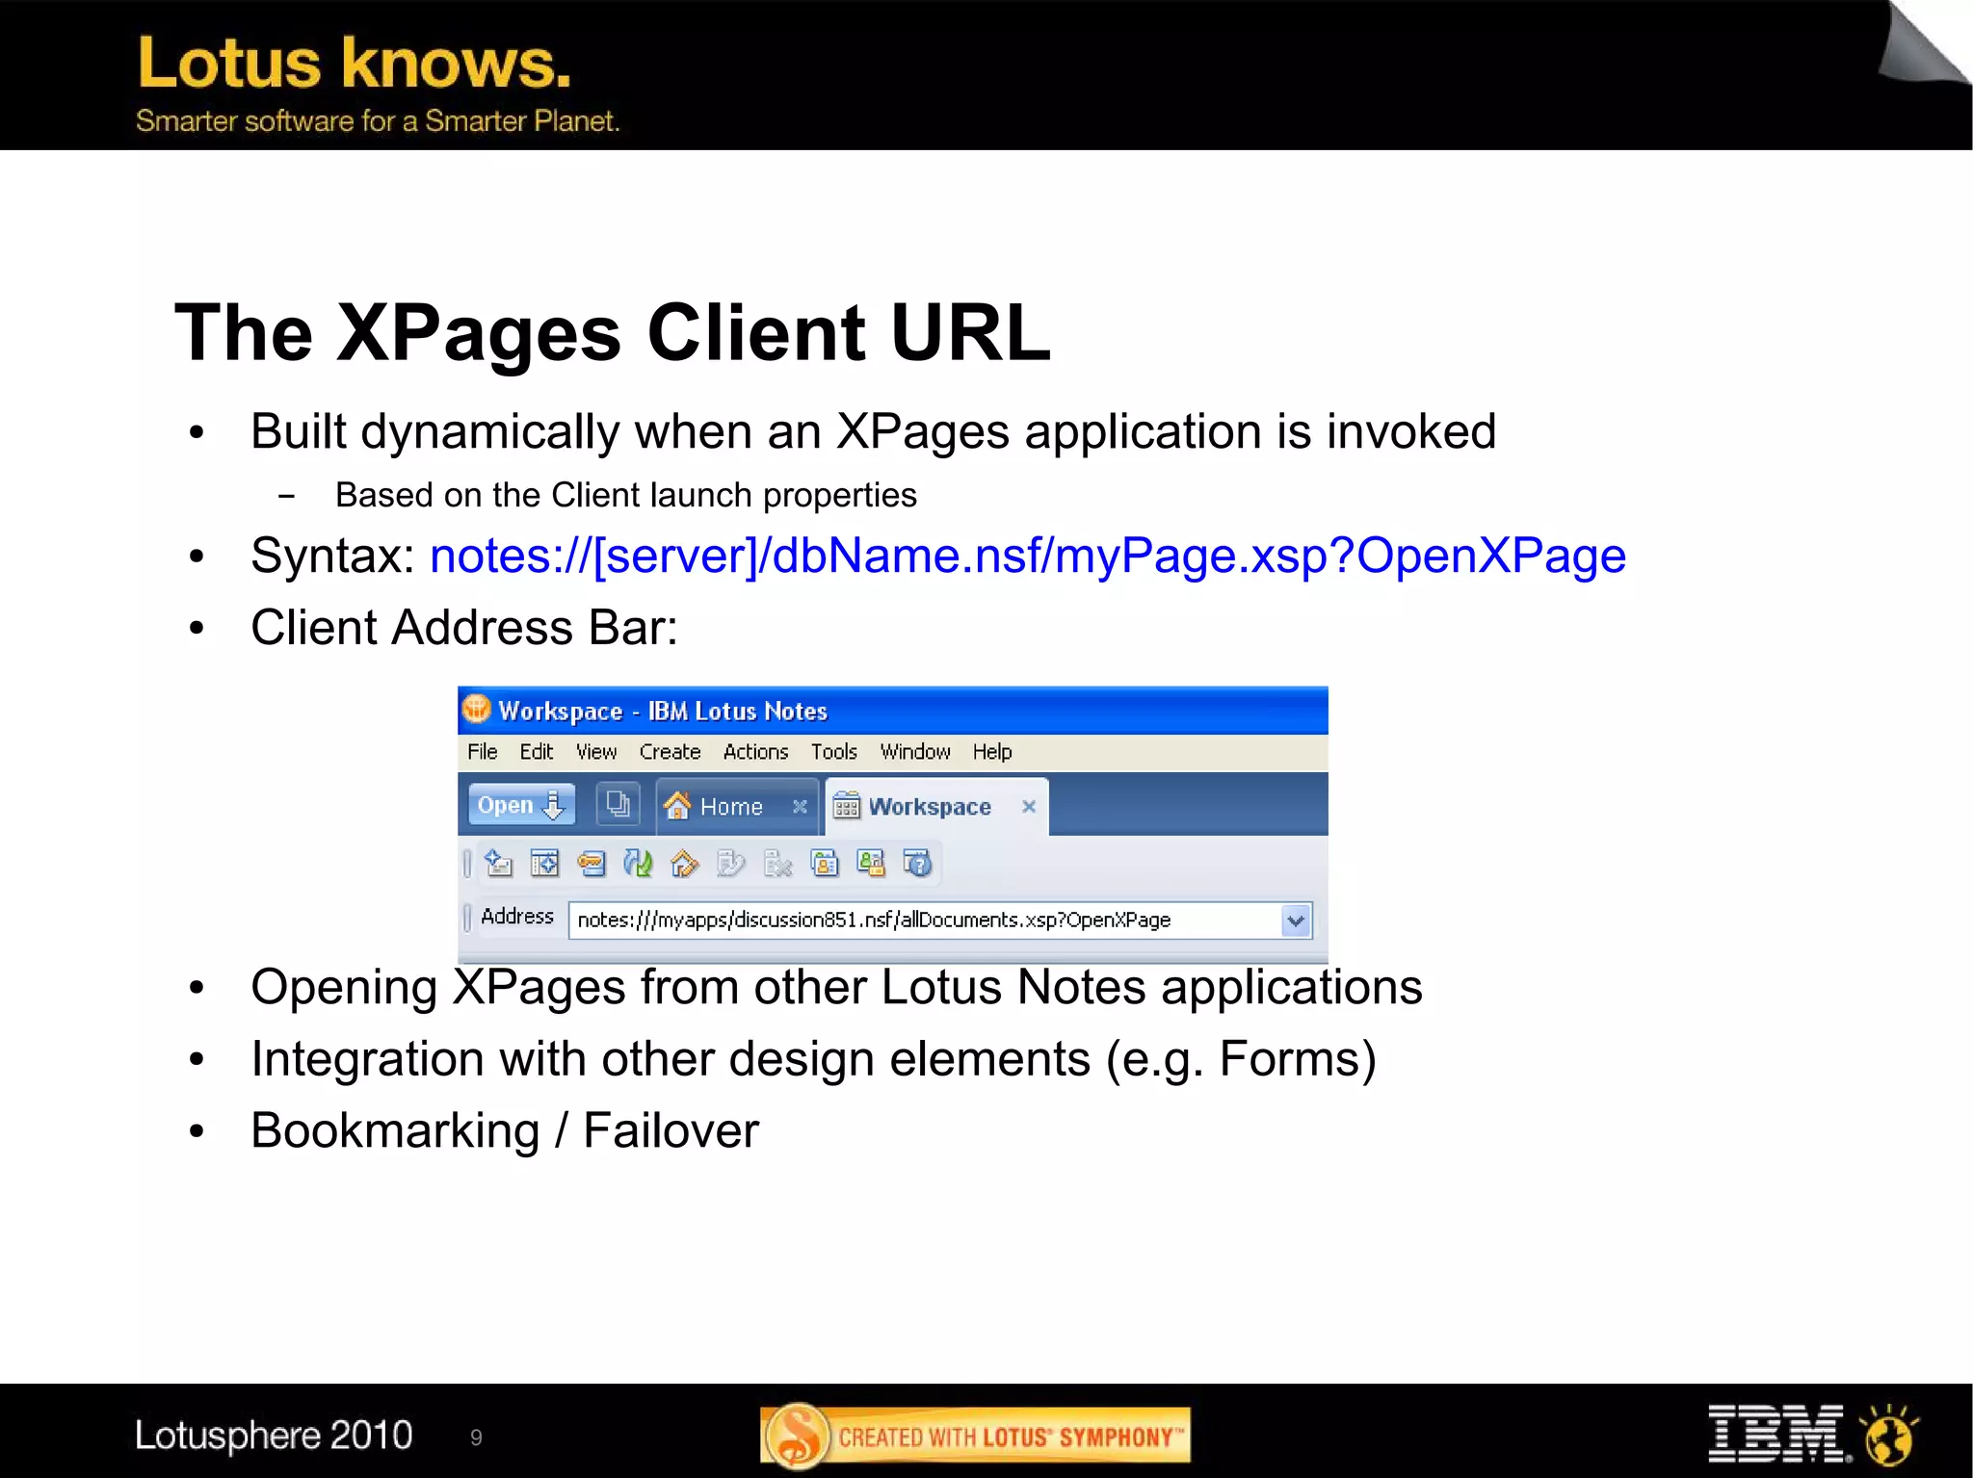Click the contact card toolbar icon
Image resolution: width=1973 pixels, height=1478 pixels.
click(x=825, y=863)
